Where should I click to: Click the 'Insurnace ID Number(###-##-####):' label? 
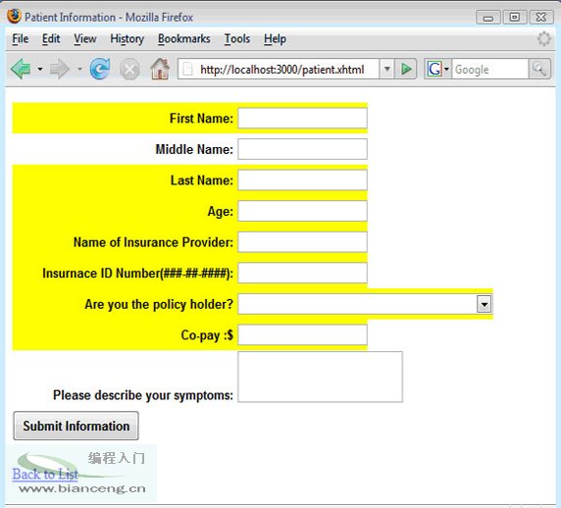coord(137,274)
